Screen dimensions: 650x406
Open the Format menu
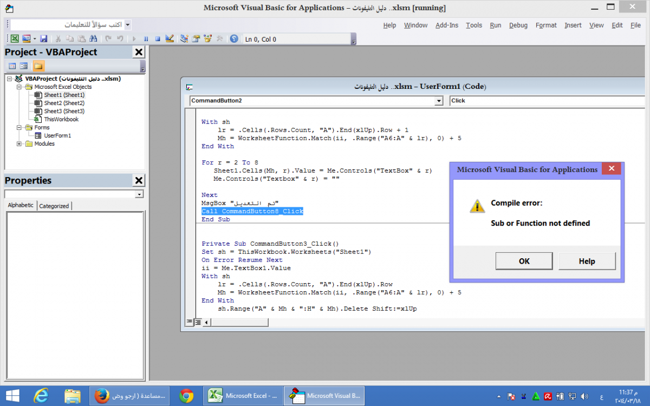click(x=546, y=25)
